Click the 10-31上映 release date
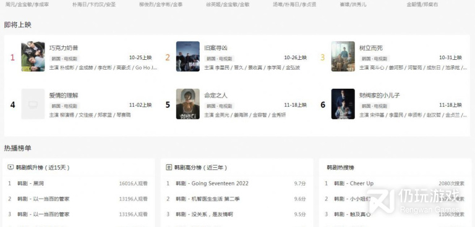 450,57
